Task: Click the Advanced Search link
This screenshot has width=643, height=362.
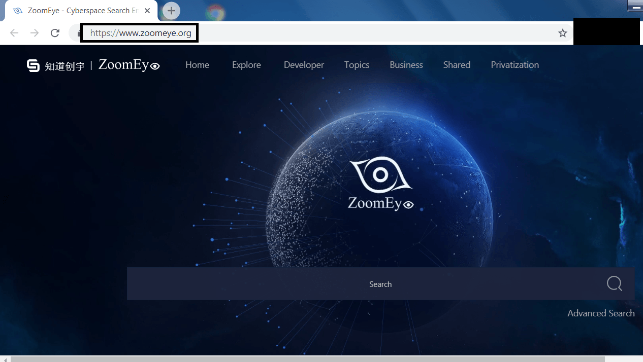Action: [601, 313]
